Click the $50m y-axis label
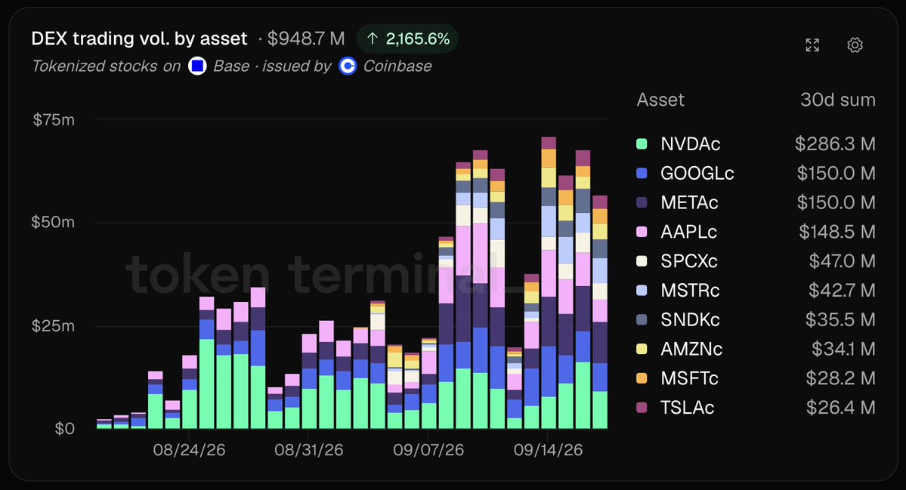Screen dimensions: 906x490 pyautogui.click(x=53, y=222)
